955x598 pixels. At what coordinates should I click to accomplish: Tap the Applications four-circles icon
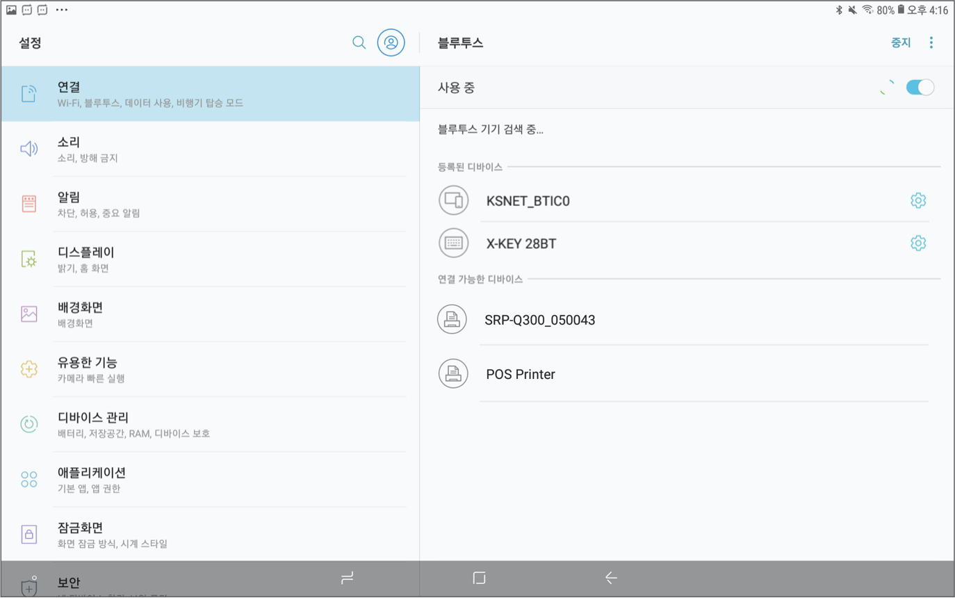pyautogui.click(x=28, y=479)
